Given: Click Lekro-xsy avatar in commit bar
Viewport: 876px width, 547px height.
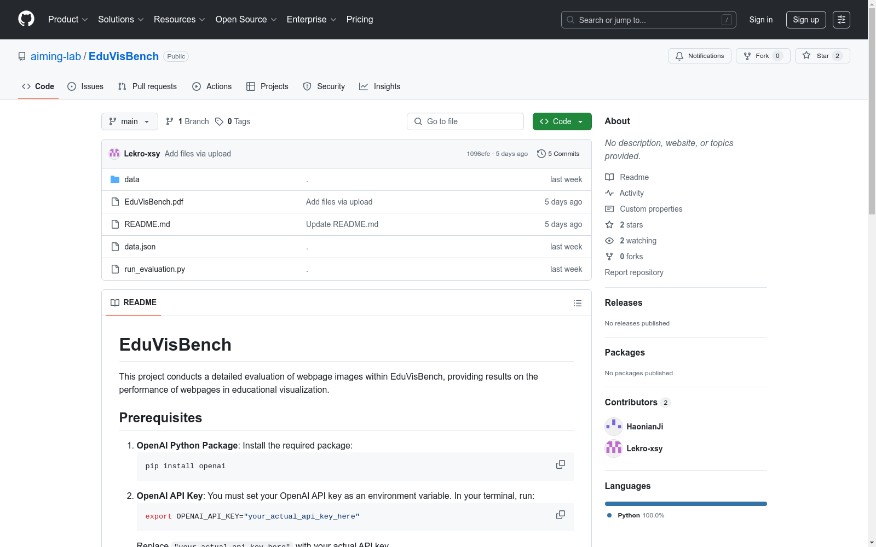Looking at the screenshot, I should click(x=114, y=154).
